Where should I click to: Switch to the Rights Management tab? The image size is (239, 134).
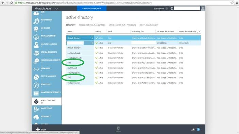149,25
